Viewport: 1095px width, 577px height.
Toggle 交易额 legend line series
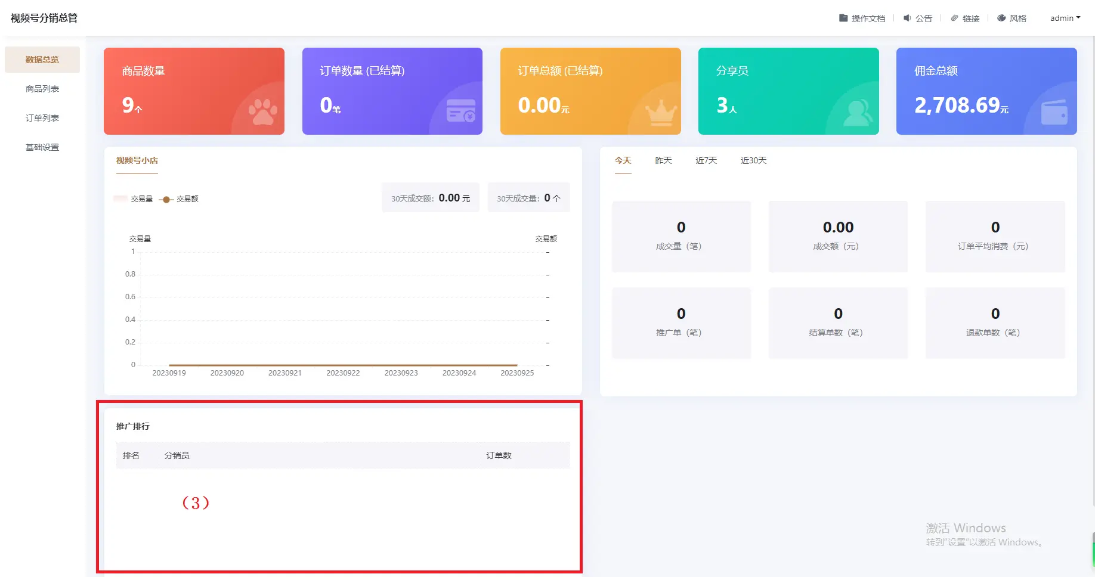coord(178,199)
